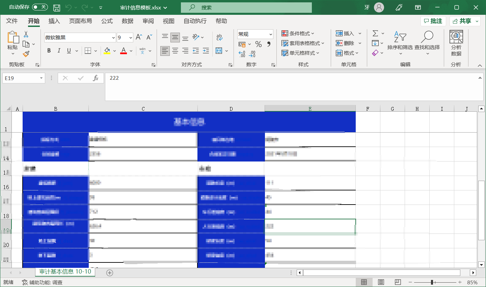
Task: Click the Undo arrow icon
Action: 69,7
